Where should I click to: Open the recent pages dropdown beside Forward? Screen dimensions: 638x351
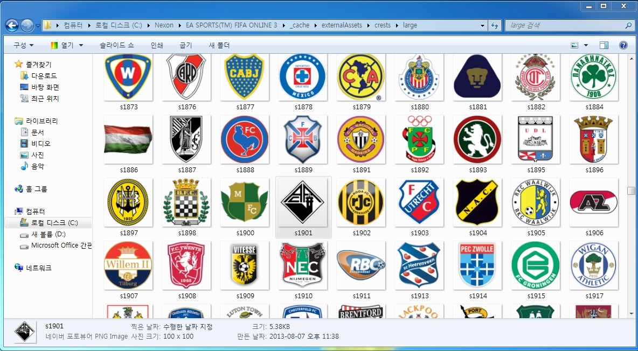[x=38, y=26]
